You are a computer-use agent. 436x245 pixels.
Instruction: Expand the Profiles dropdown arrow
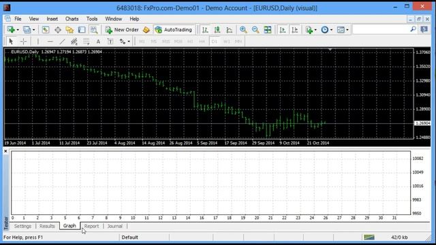coord(33,30)
